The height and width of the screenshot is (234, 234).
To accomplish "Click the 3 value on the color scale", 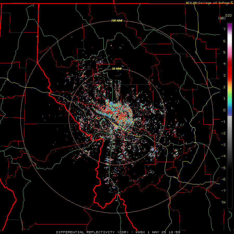I will point(224,75).
